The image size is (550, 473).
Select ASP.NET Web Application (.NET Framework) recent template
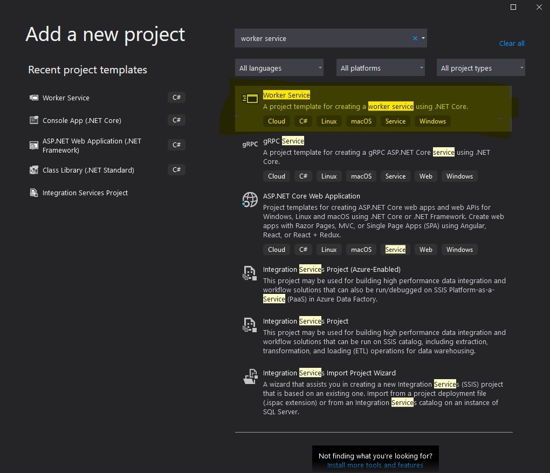click(92, 145)
